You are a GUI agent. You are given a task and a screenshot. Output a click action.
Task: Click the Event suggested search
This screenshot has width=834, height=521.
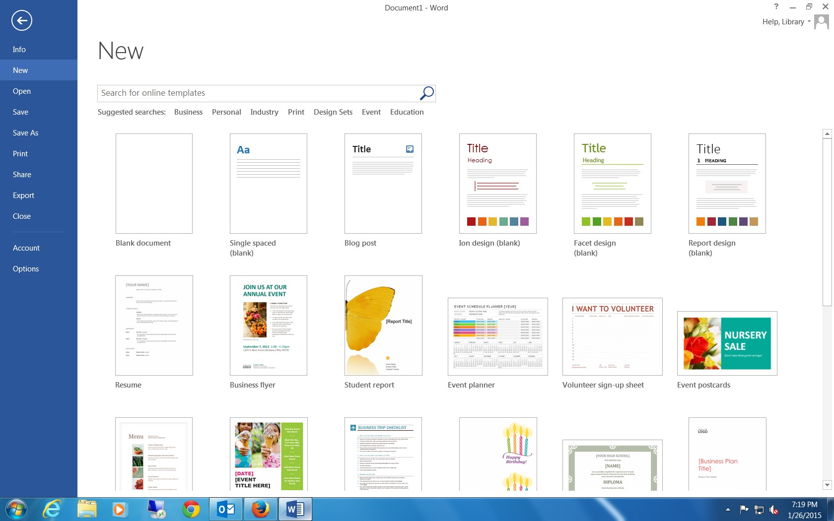tap(371, 112)
